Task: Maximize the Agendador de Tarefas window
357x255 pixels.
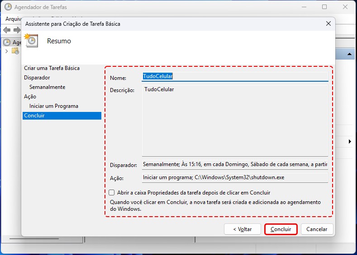Action: (x=324, y=7)
